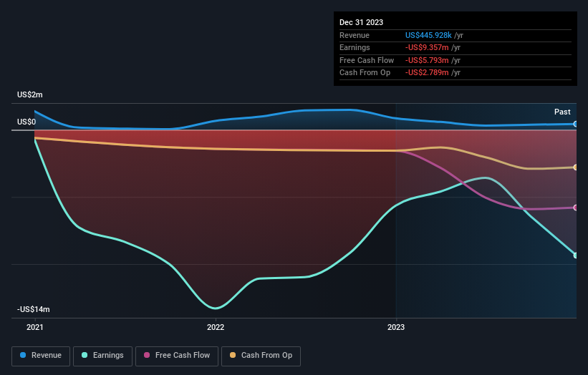
Task: Select the 2022 x-axis label
Action: (x=216, y=328)
